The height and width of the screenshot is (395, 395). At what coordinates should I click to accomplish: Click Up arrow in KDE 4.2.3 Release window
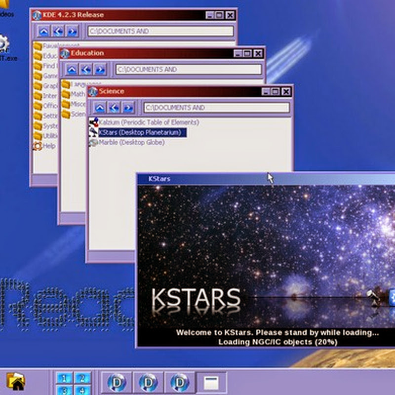coord(44,32)
